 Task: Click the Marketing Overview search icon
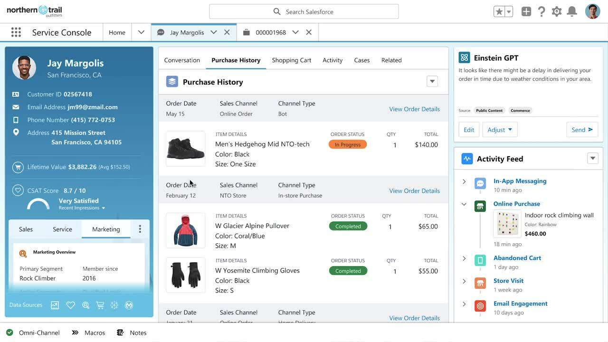pyautogui.click(x=23, y=254)
